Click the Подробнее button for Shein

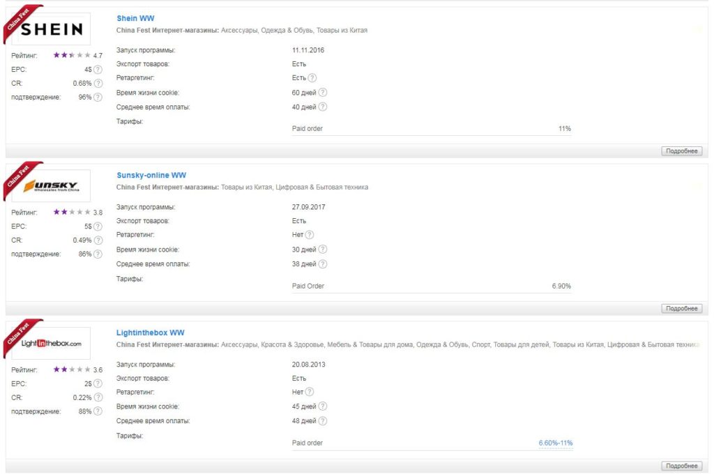click(682, 151)
